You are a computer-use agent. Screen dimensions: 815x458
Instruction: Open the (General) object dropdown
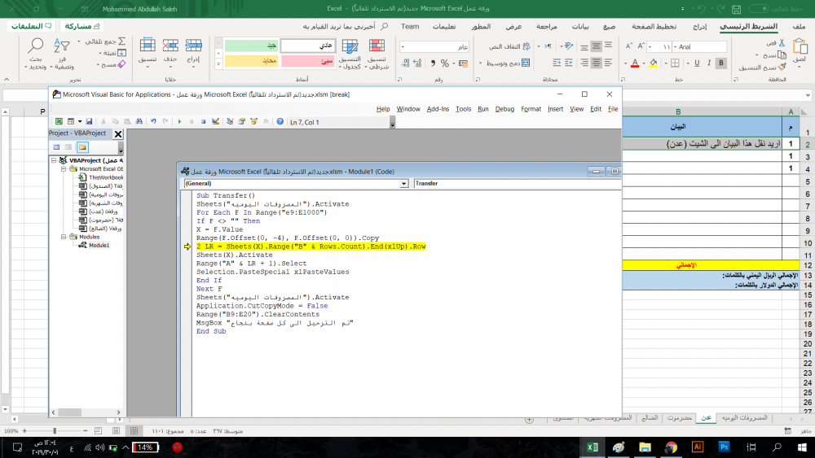click(404, 184)
